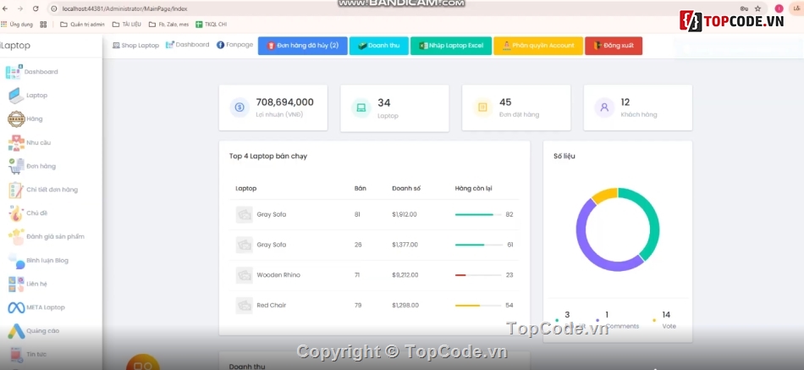804x370 pixels.
Task: Open Chủ đề sidebar item
Action: pyautogui.click(x=28, y=213)
